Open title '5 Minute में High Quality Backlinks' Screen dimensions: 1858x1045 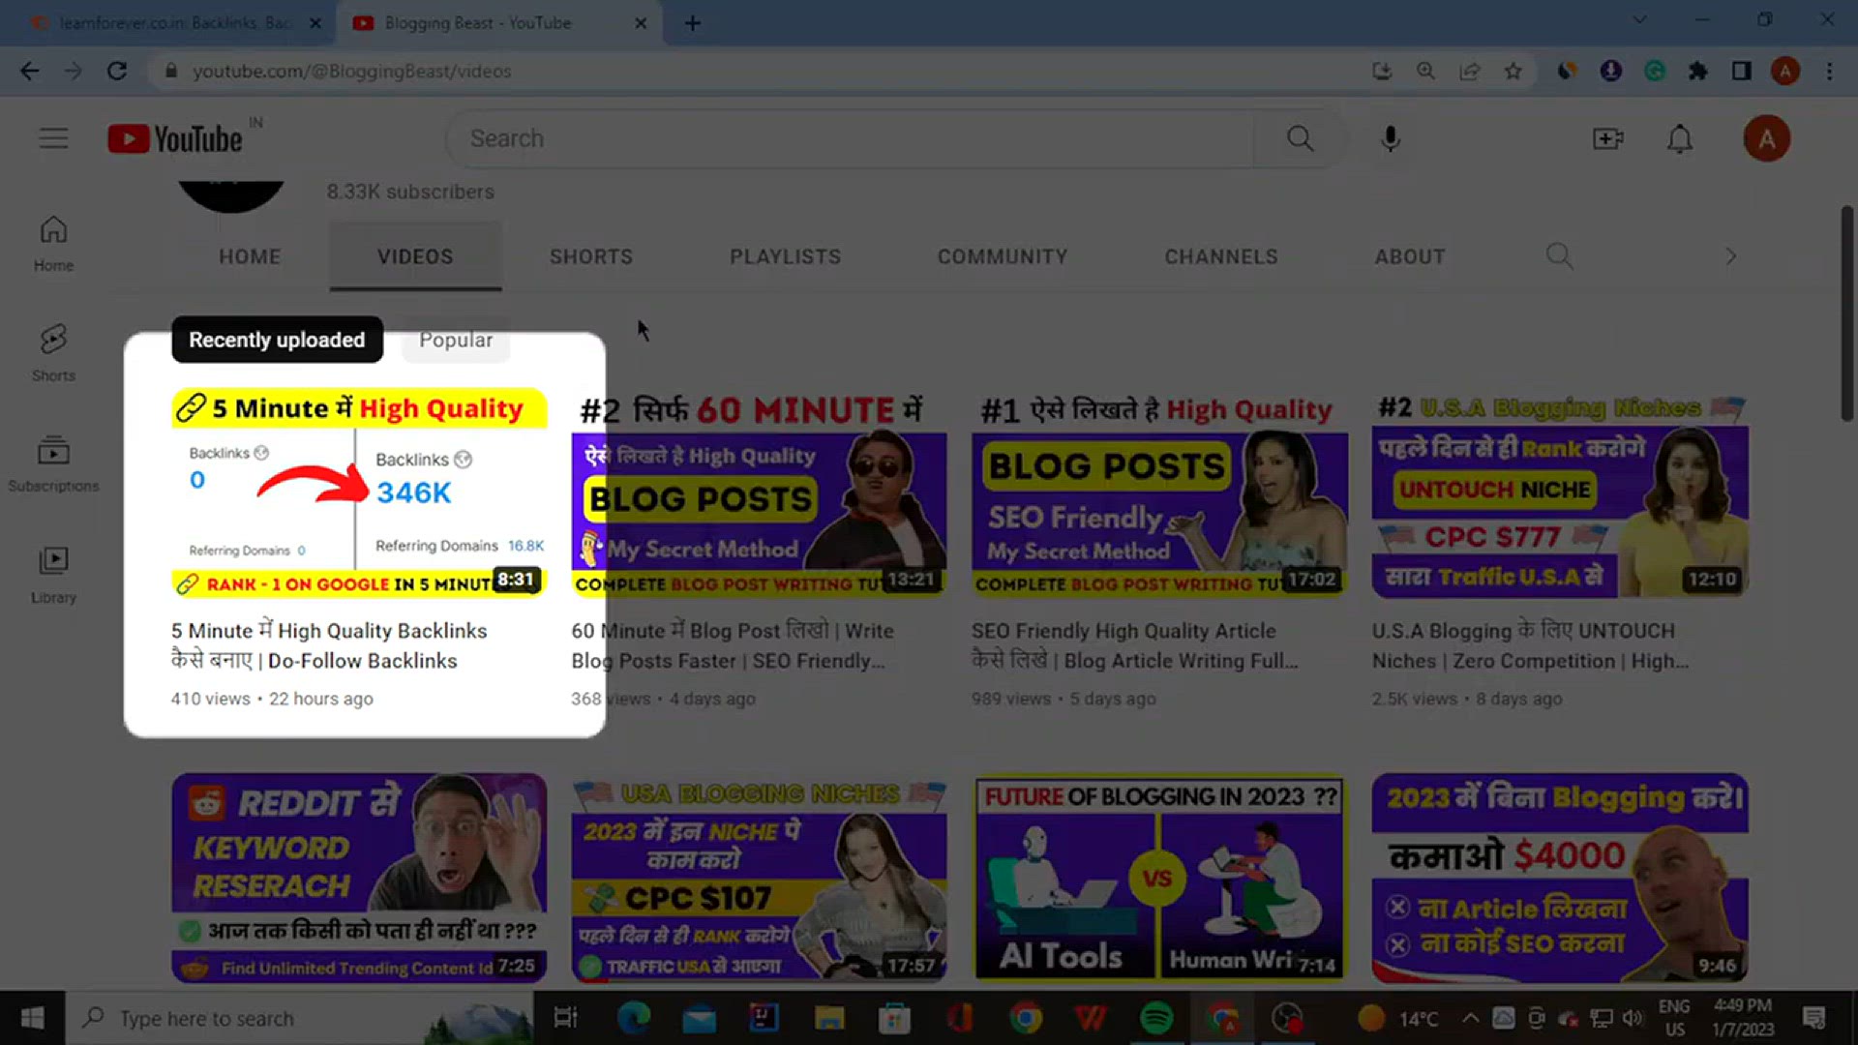[x=329, y=645]
